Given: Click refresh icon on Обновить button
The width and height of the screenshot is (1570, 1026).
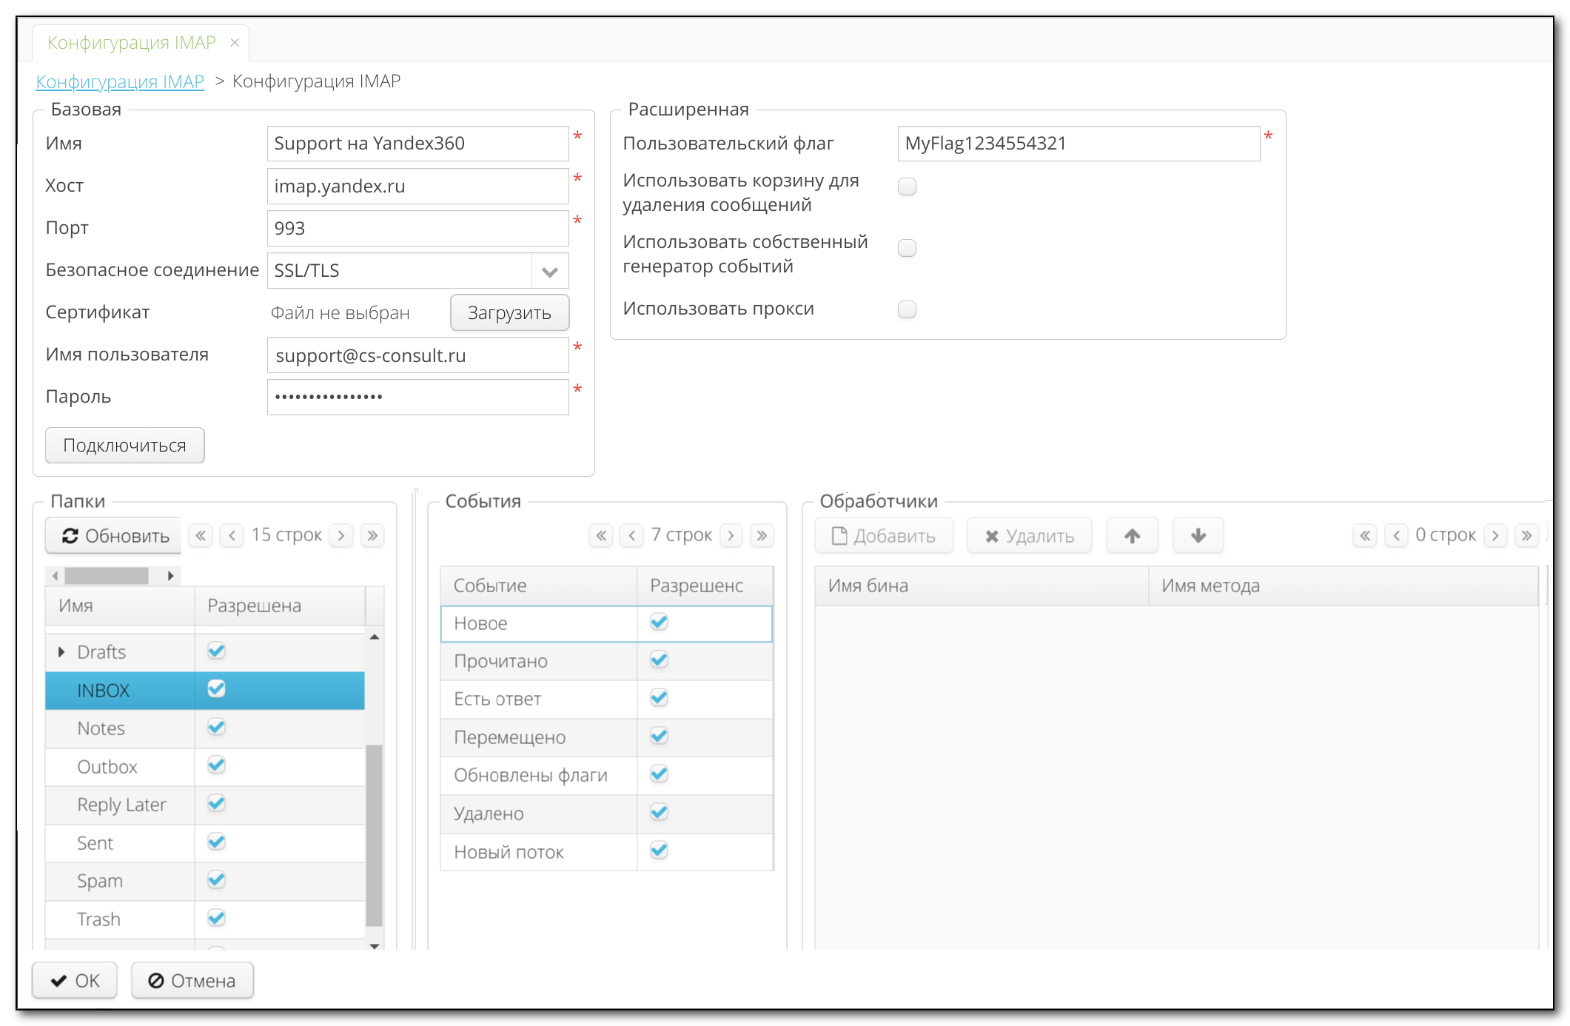Looking at the screenshot, I should tap(70, 536).
